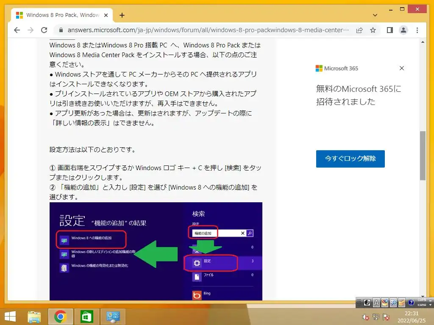
Task: Share this page from address bar
Action: click(359, 30)
